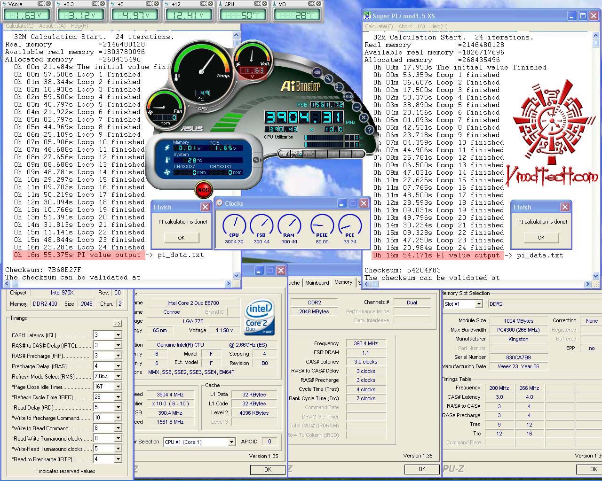
Task: Click the Super PI title bar icon
Action: tap(367, 16)
